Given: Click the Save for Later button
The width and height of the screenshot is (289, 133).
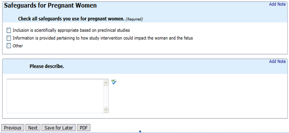Looking at the screenshot, I should (x=58, y=128).
